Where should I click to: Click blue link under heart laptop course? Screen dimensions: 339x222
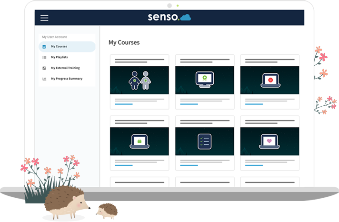pyautogui.click(x=254, y=165)
